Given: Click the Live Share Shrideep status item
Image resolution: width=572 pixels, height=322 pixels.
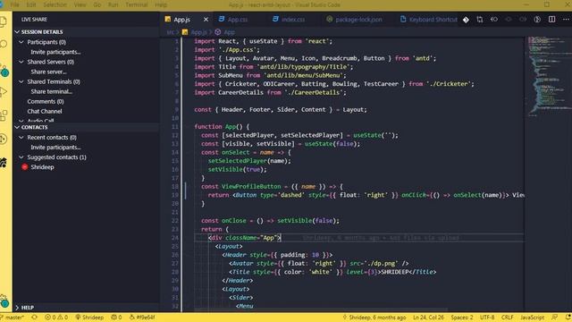Looking at the screenshot, I should (x=89, y=318).
